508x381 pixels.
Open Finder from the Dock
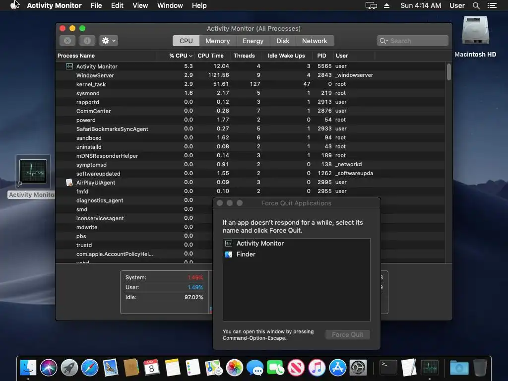pyautogui.click(x=28, y=368)
